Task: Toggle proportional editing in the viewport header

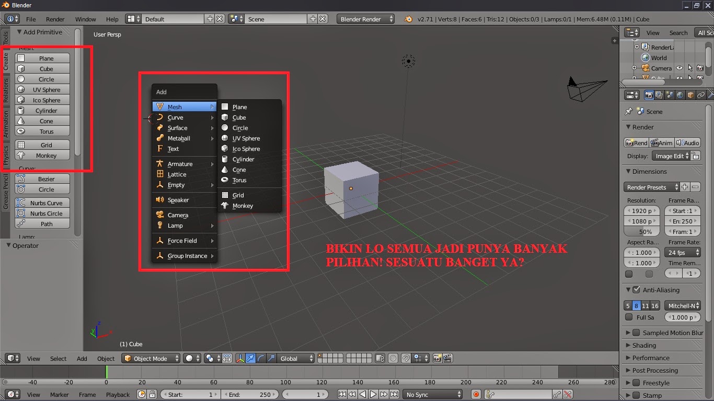Action: (x=393, y=358)
